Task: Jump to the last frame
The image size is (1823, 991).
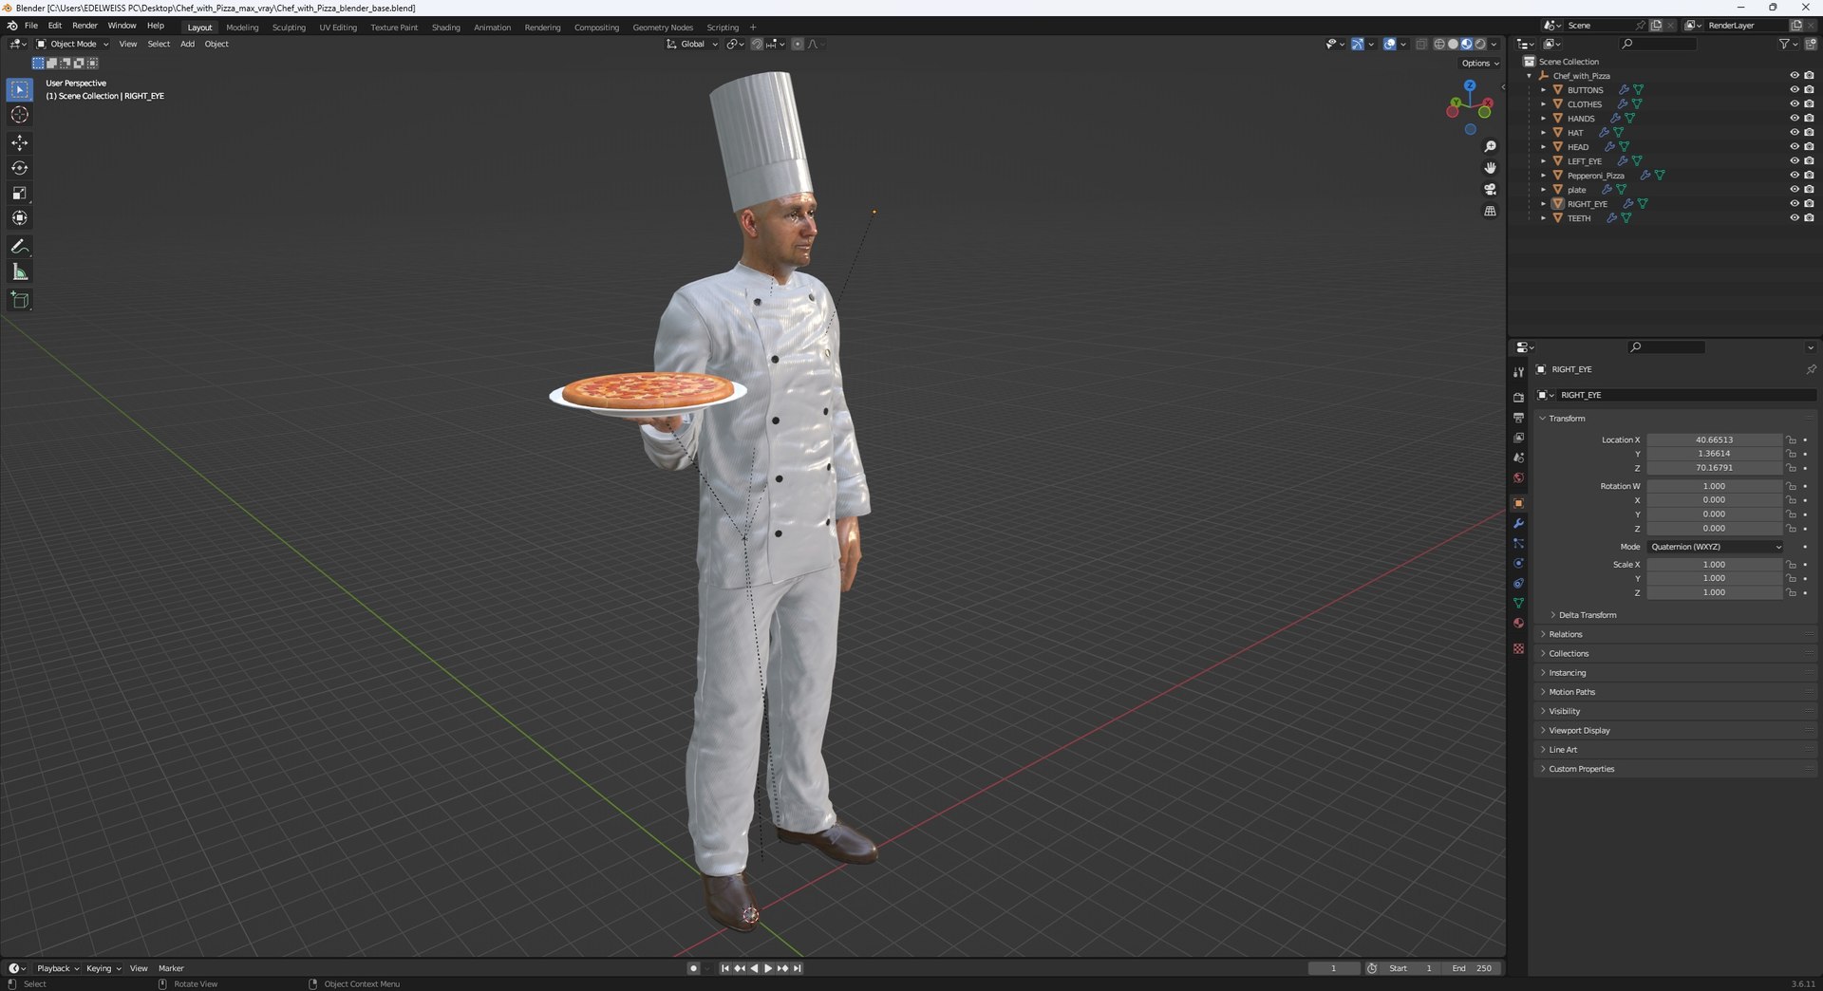Action: pos(798,968)
